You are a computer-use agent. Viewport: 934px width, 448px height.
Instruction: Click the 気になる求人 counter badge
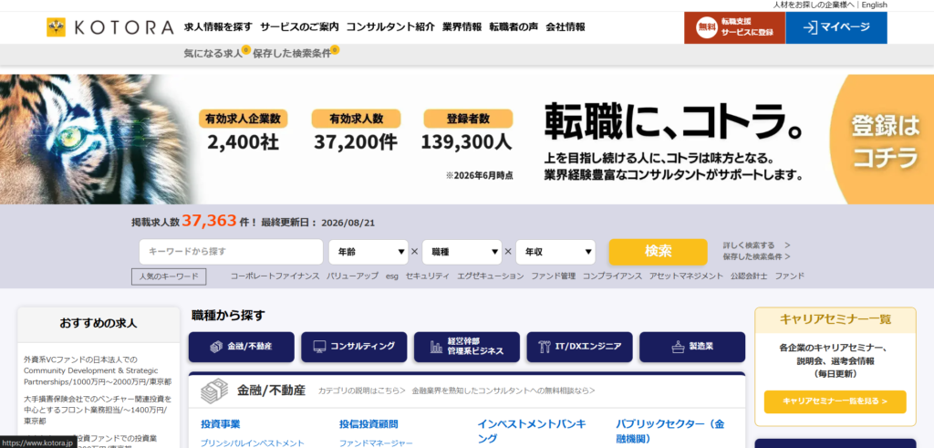246,49
